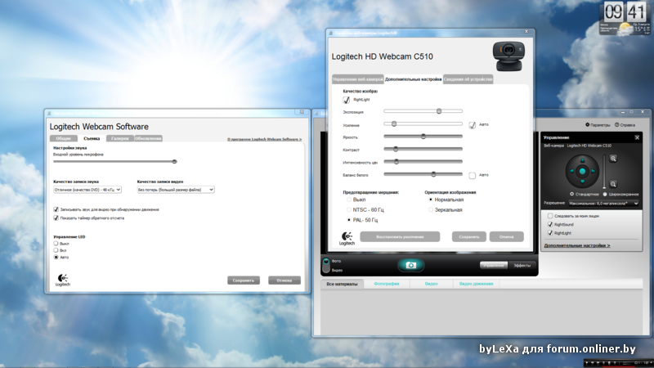Click the Управление button under the preview
This screenshot has height=368, width=654.
(x=494, y=265)
